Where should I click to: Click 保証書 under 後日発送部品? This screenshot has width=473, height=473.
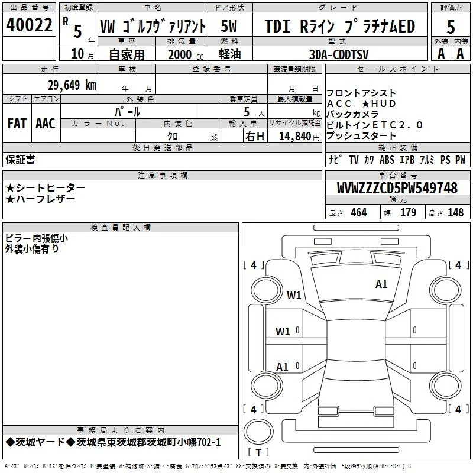pyautogui.click(x=20, y=159)
